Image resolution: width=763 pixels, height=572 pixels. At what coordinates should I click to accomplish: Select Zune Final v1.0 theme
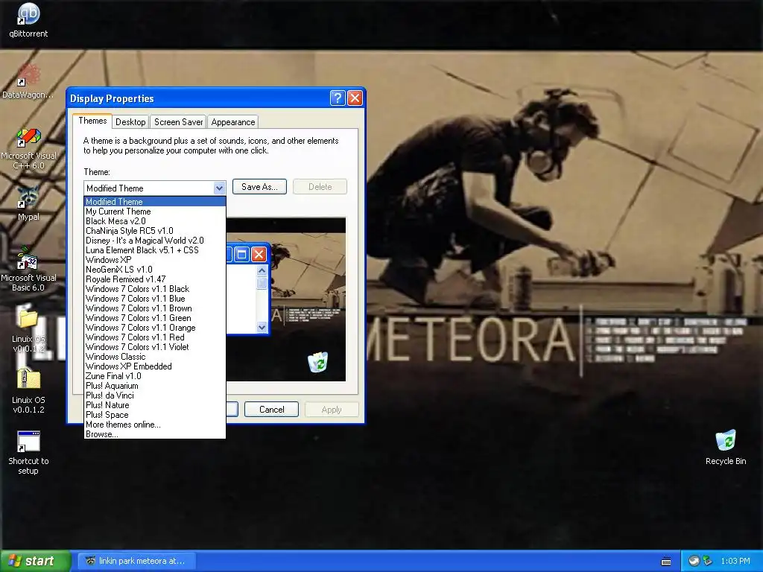tap(155, 376)
